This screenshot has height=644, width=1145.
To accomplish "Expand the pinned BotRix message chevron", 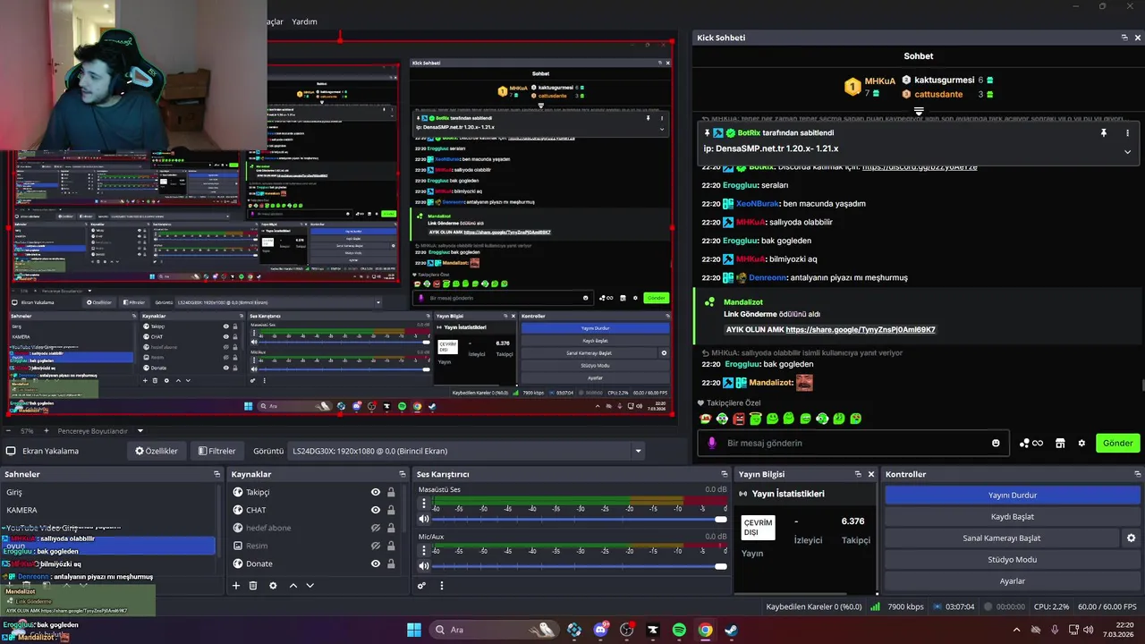I will pyautogui.click(x=1127, y=152).
